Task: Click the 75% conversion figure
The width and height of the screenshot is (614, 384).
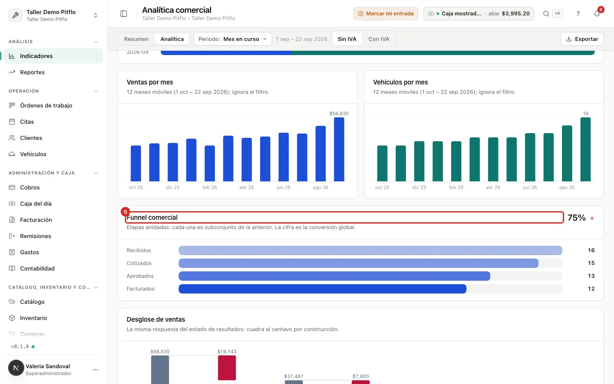Action: click(576, 218)
